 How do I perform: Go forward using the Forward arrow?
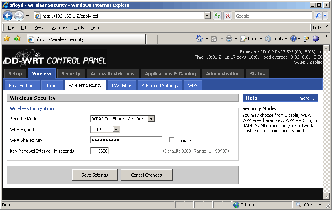19,16
